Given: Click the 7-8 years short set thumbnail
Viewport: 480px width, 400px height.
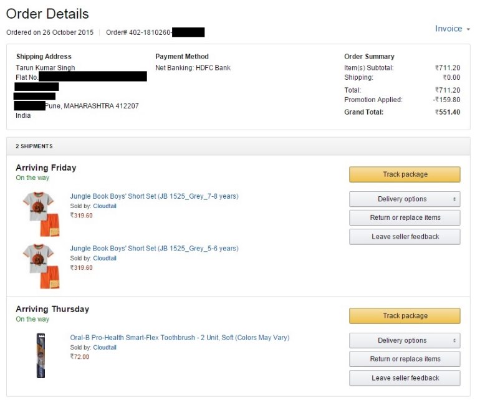Looking at the screenshot, I should [41, 214].
